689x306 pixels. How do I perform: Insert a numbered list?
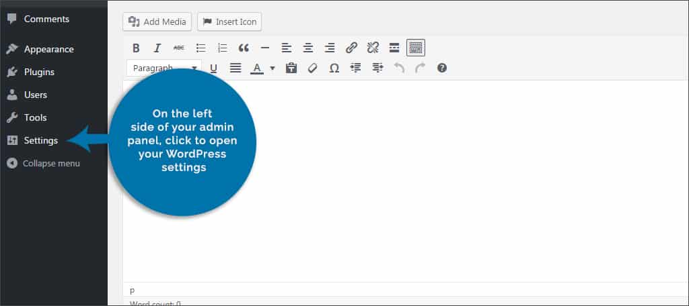click(222, 48)
